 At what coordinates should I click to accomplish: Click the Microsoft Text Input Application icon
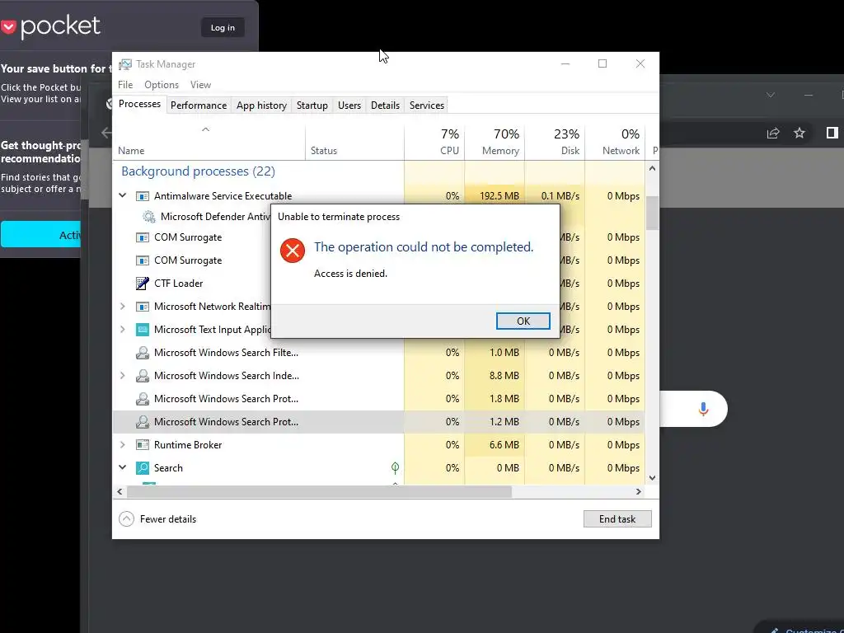coord(142,330)
